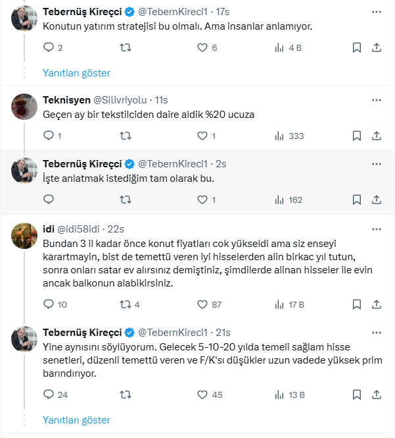Open more options menu on idi's tweet
Screen dimensions: 395x438
tap(377, 228)
